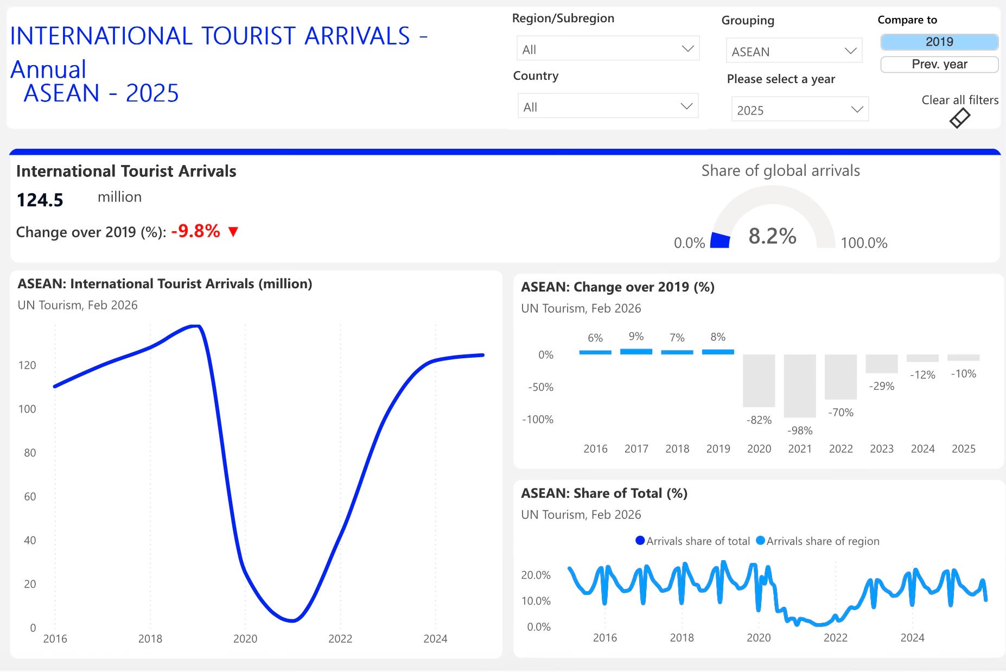Expand the Country dropdown
Screen dimensions: 1006x672
pos(608,106)
